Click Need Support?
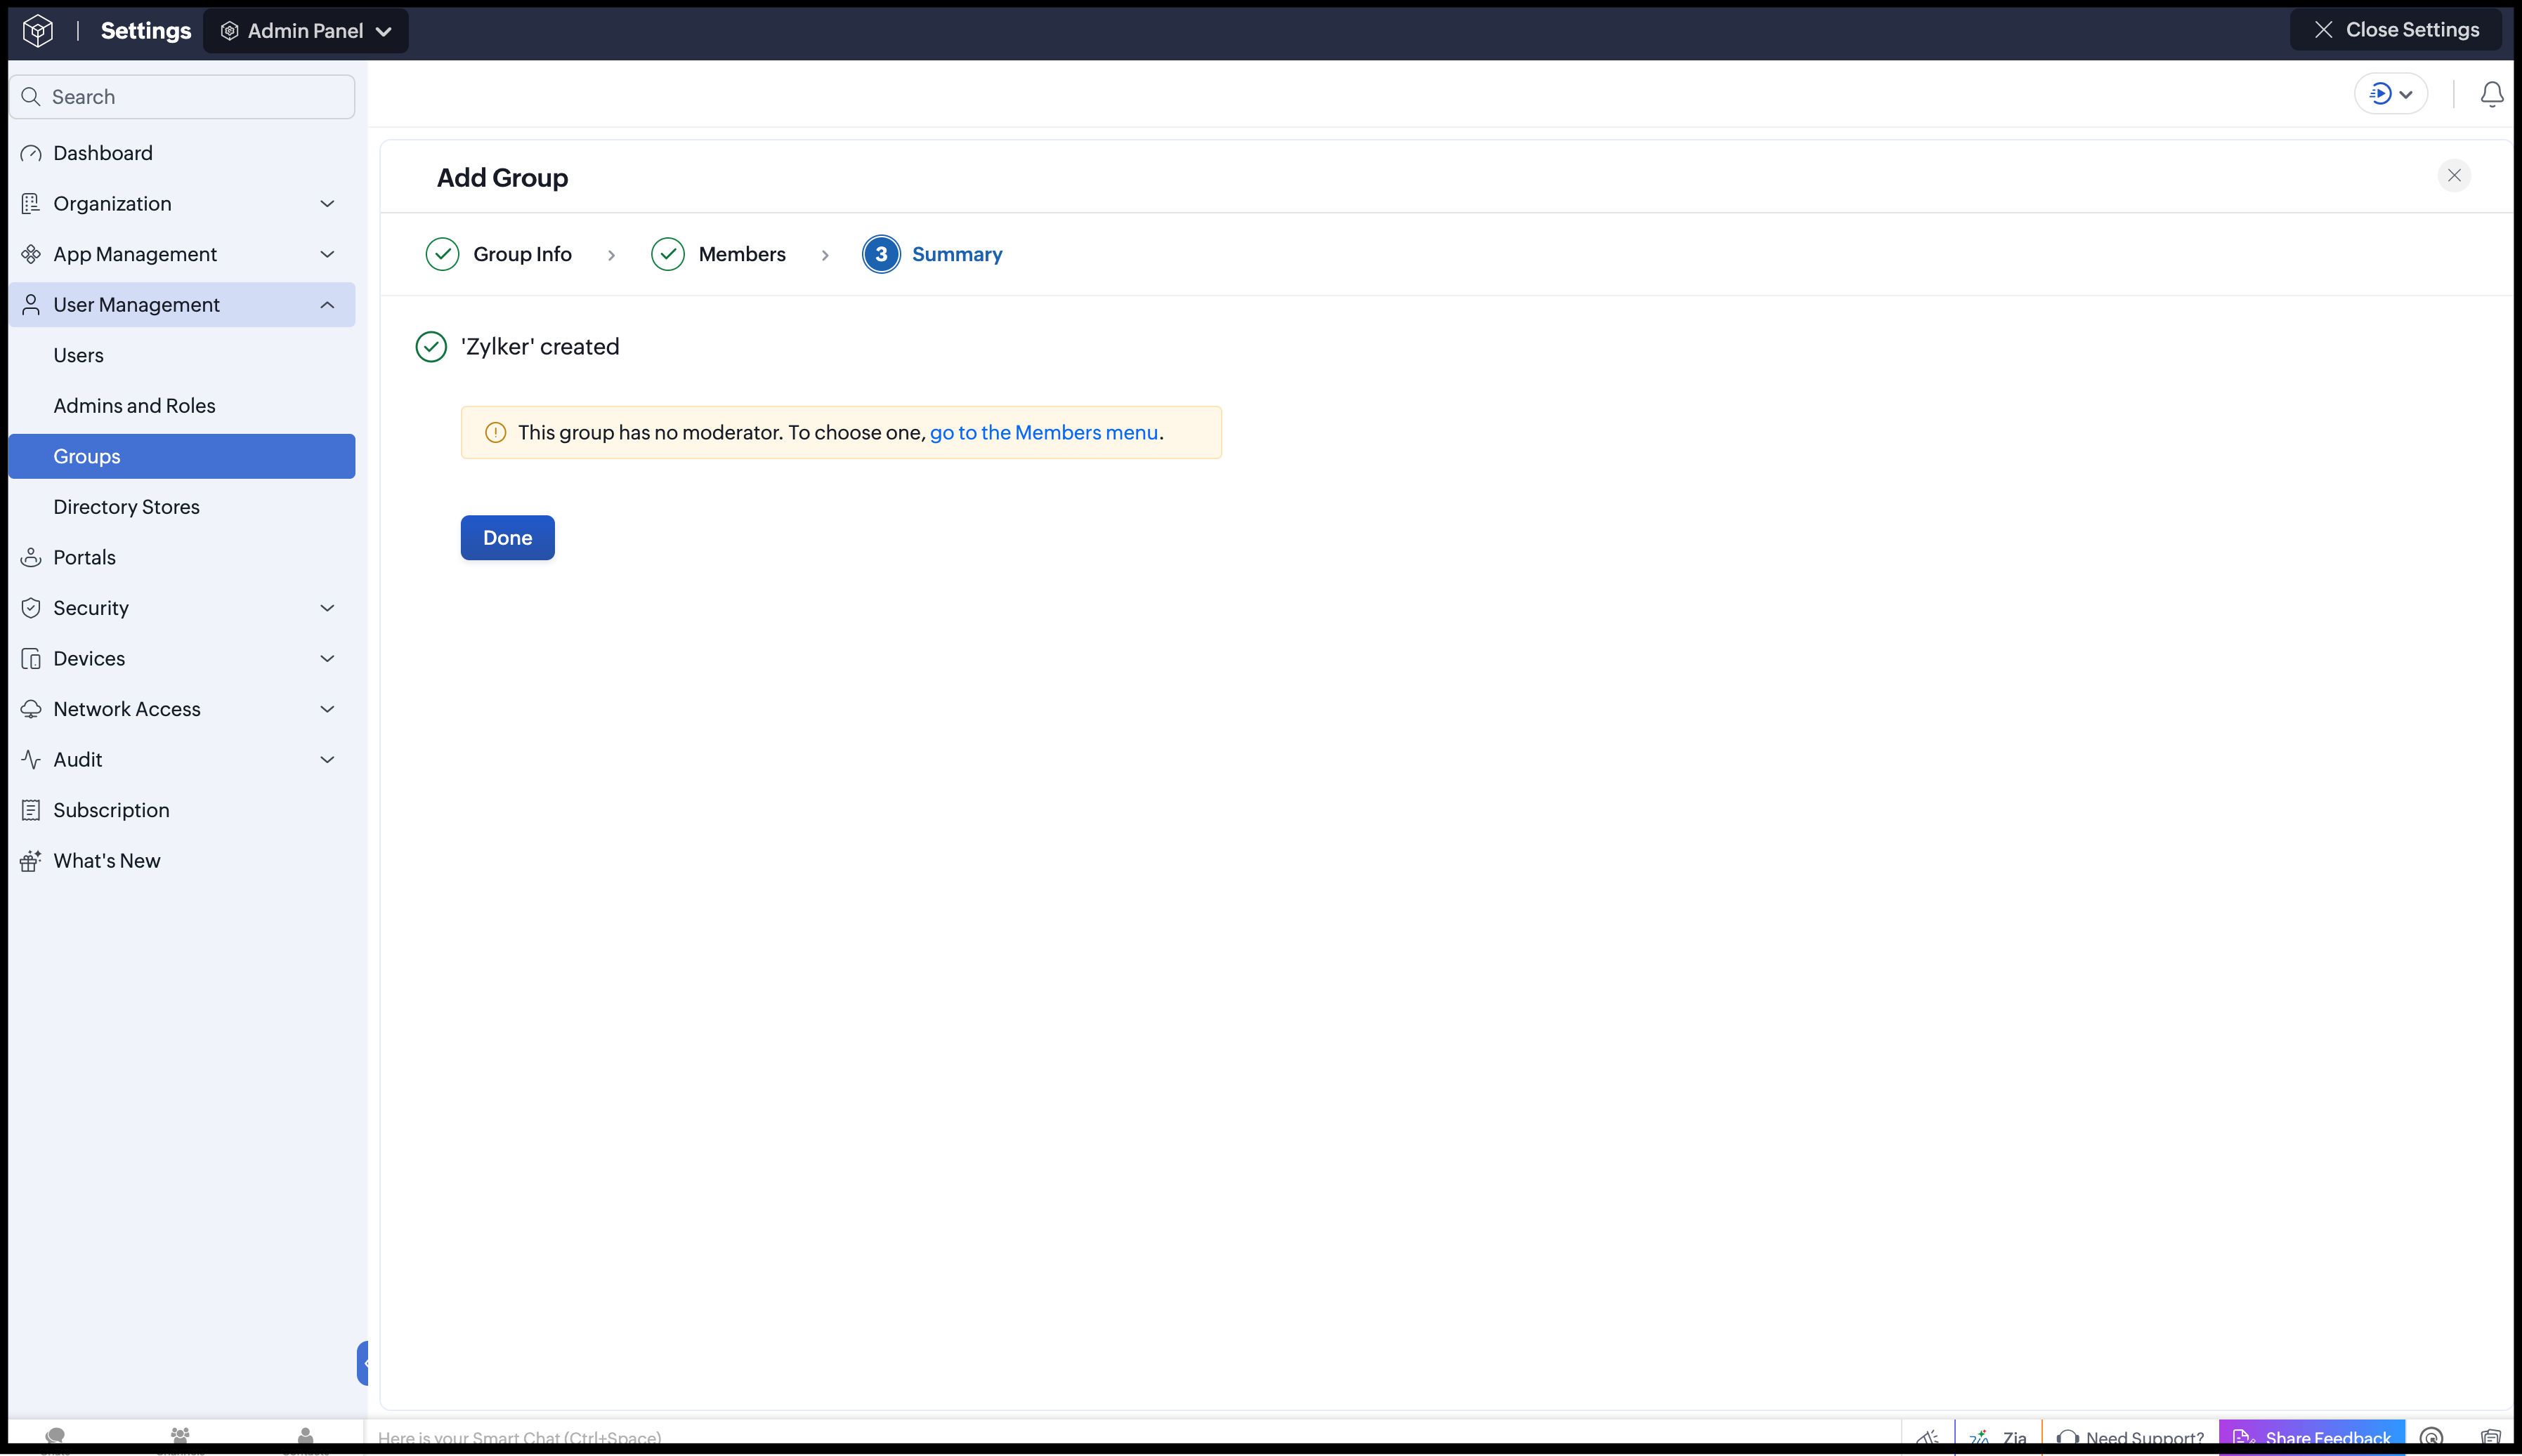 pos(2131,1438)
